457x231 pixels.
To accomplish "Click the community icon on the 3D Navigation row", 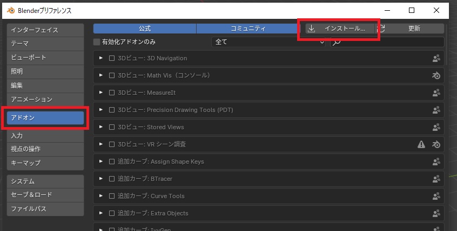I will pyautogui.click(x=436, y=58).
